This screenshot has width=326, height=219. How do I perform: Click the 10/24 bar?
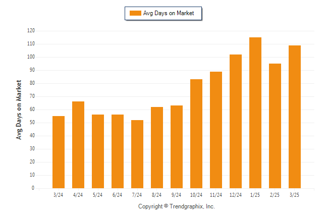196,134
